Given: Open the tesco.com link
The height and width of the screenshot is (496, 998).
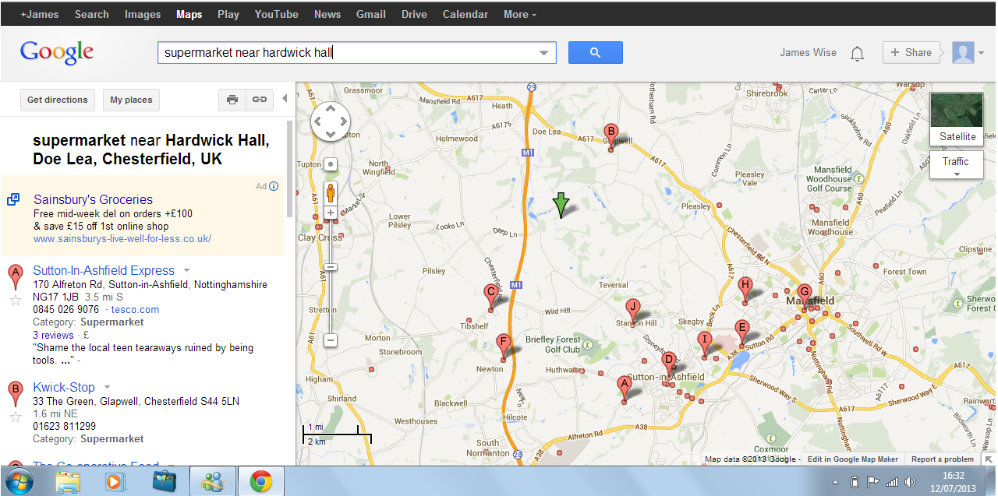Looking at the screenshot, I should [135, 310].
